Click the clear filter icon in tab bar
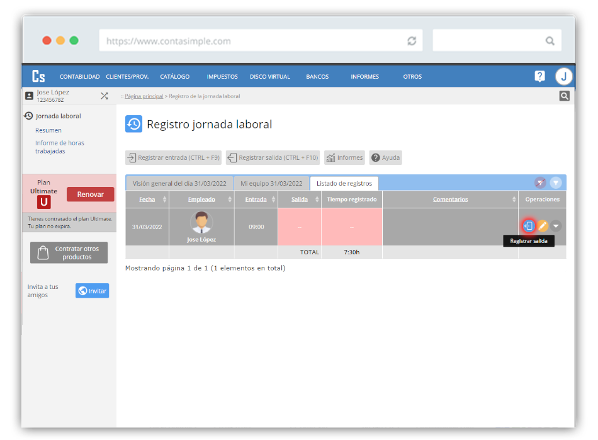598x440 pixels. click(x=540, y=183)
